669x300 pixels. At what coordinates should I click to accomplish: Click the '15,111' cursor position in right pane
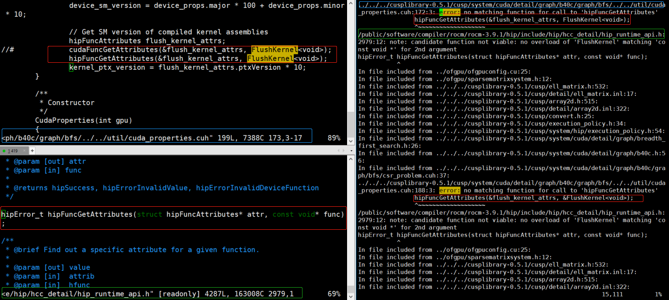[x=612, y=294]
